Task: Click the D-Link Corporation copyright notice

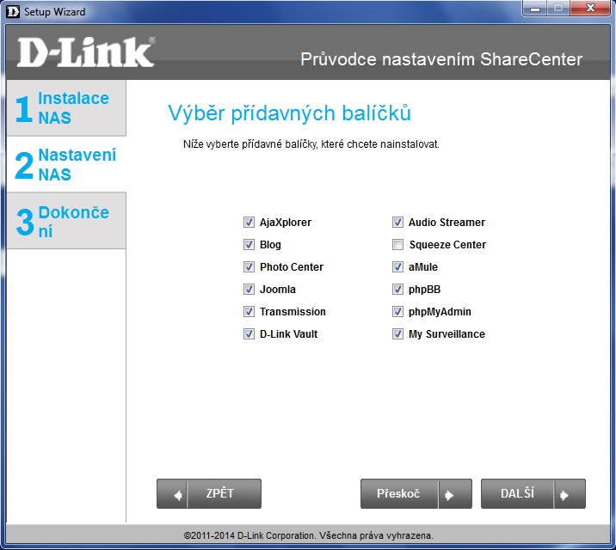Action: tap(308, 535)
